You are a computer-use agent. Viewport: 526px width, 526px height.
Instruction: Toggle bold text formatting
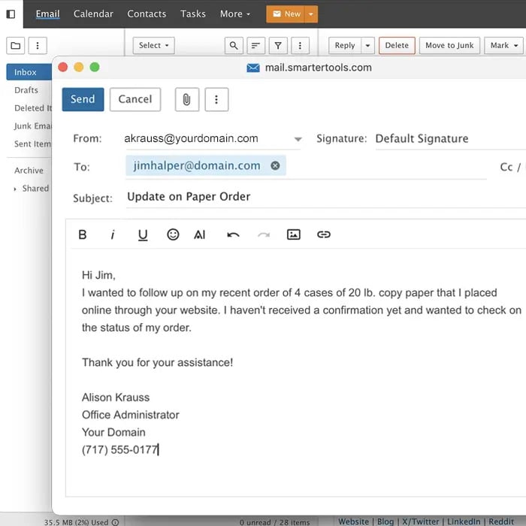tap(83, 234)
